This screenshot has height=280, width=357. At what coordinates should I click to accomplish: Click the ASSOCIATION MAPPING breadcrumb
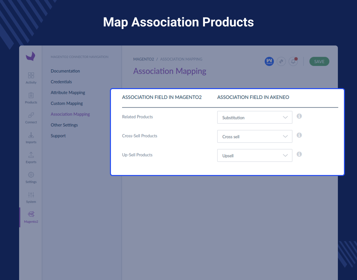(181, 59)
